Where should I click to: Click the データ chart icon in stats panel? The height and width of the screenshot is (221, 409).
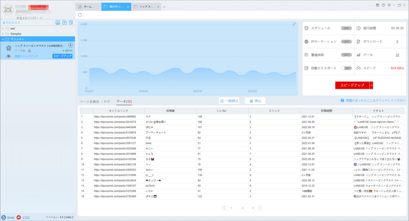[359, 55]
